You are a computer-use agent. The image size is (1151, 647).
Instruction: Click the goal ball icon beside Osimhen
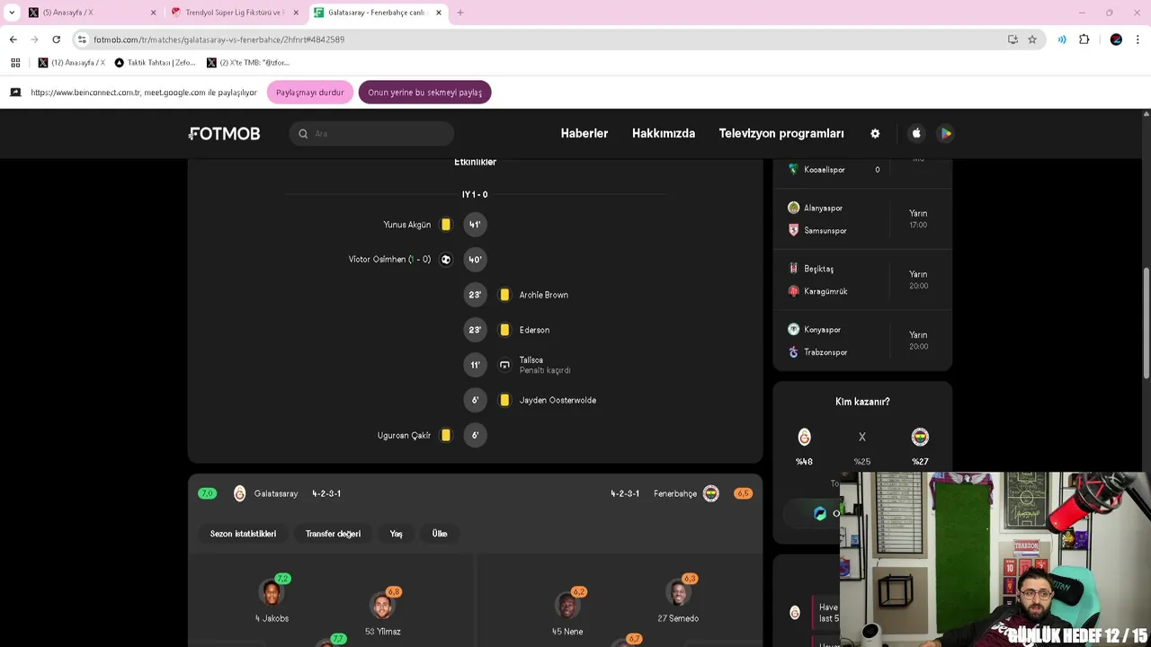point(445,260)
